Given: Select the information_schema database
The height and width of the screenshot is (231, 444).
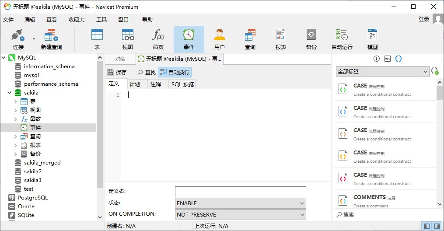Looking at the screenshot, I should 49,66.
